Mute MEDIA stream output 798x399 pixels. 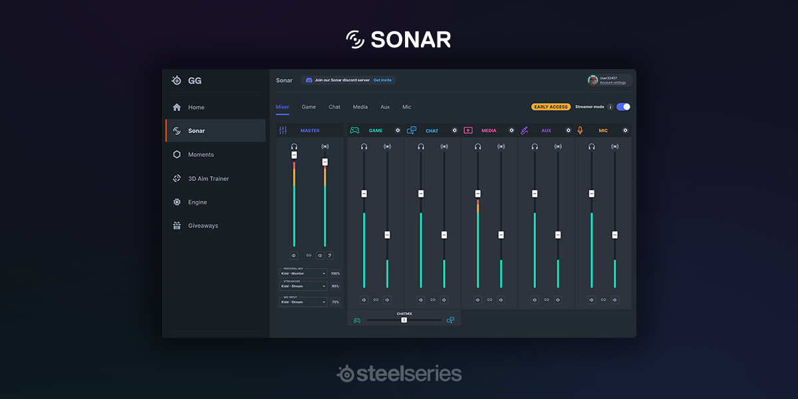pyautogui.click(x=501, y=300)
